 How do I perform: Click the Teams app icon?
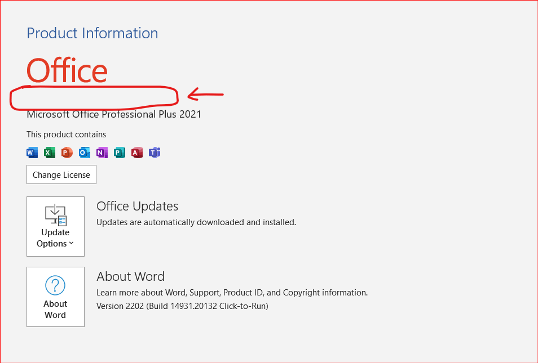coord(155,153)
